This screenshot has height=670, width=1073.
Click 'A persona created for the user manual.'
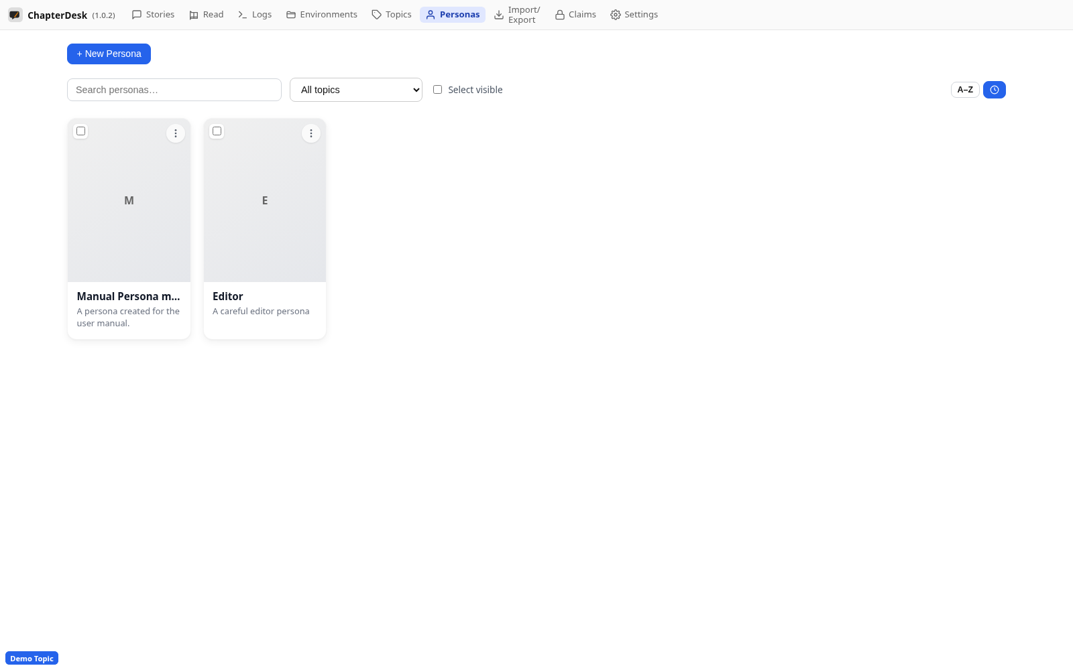(x=128, y=317)
